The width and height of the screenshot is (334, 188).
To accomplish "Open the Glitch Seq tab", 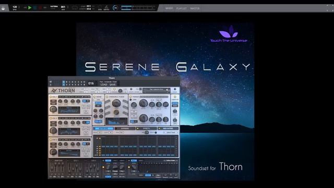I will pos(103,128).
